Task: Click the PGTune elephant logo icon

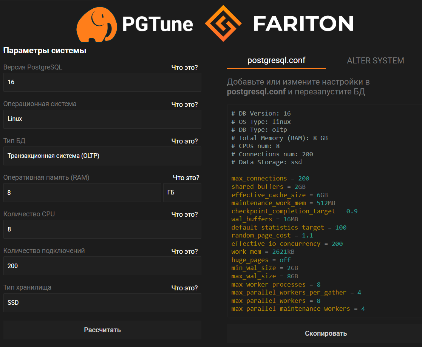Action: click(95, 25)
